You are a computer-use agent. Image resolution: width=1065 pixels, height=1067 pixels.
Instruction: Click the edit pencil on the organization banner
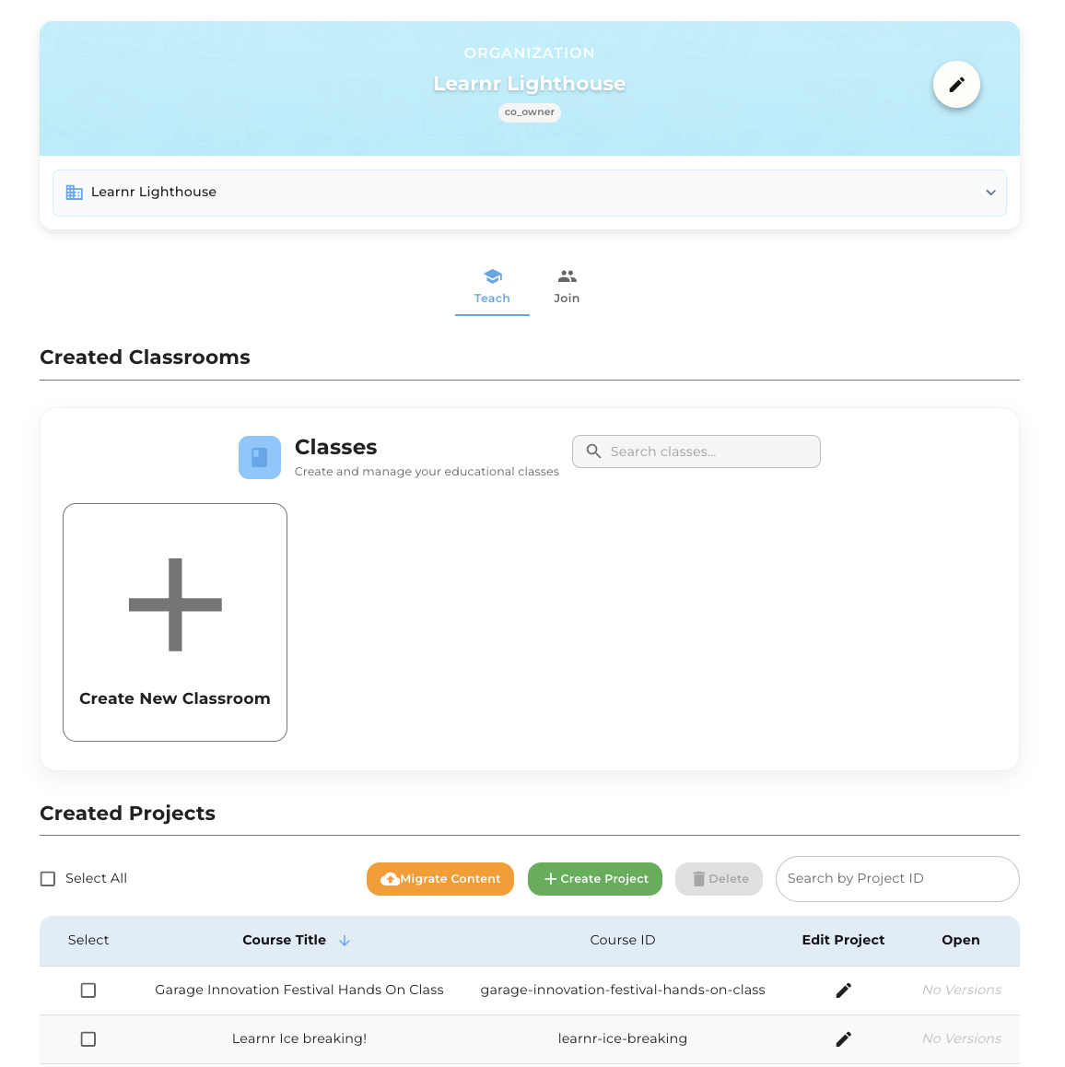point(956,84)
